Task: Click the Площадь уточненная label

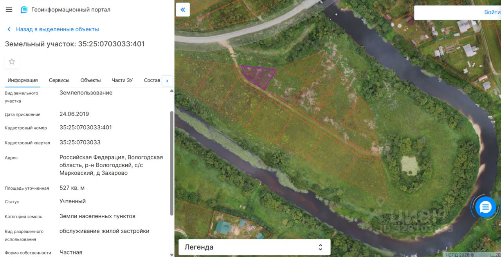Action: [27, 188]
